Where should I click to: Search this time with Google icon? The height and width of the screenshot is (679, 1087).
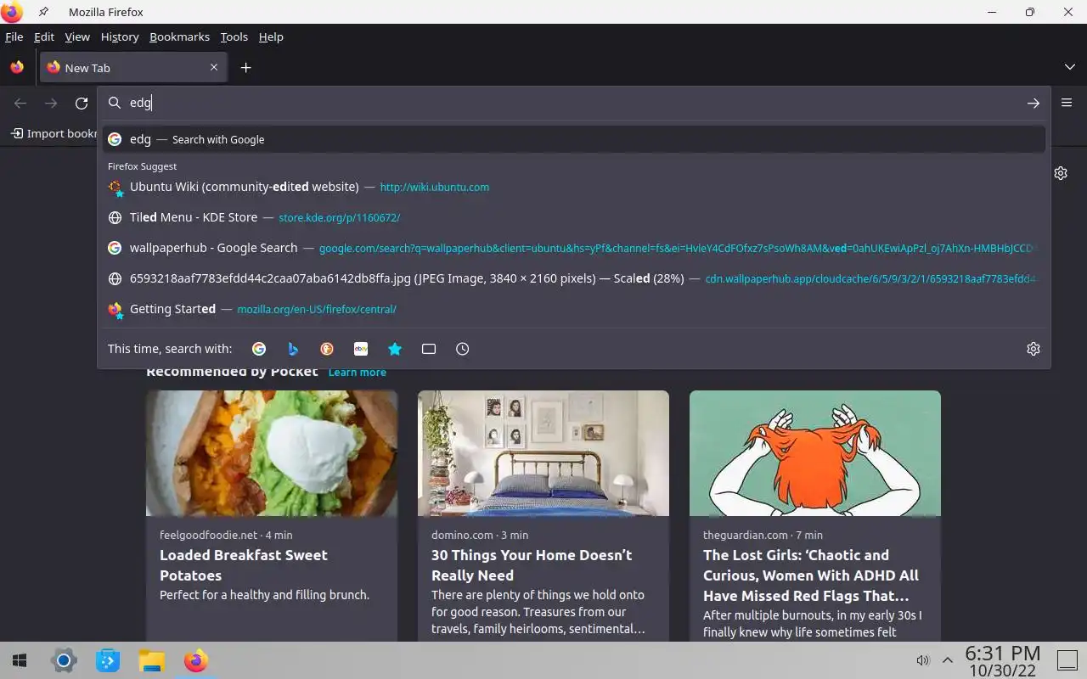pos(259,349)
